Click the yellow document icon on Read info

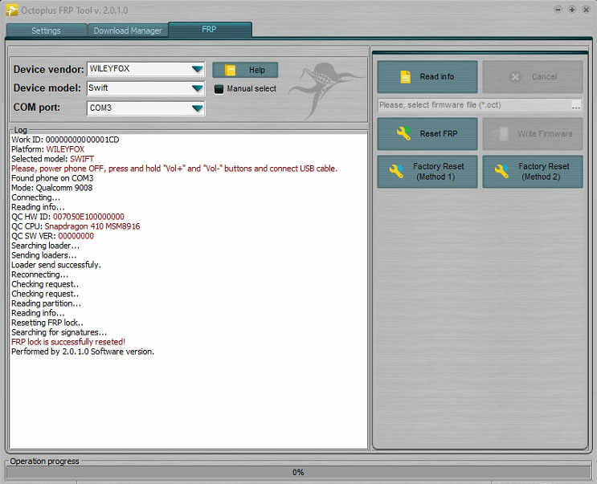(x=406, y=77)
